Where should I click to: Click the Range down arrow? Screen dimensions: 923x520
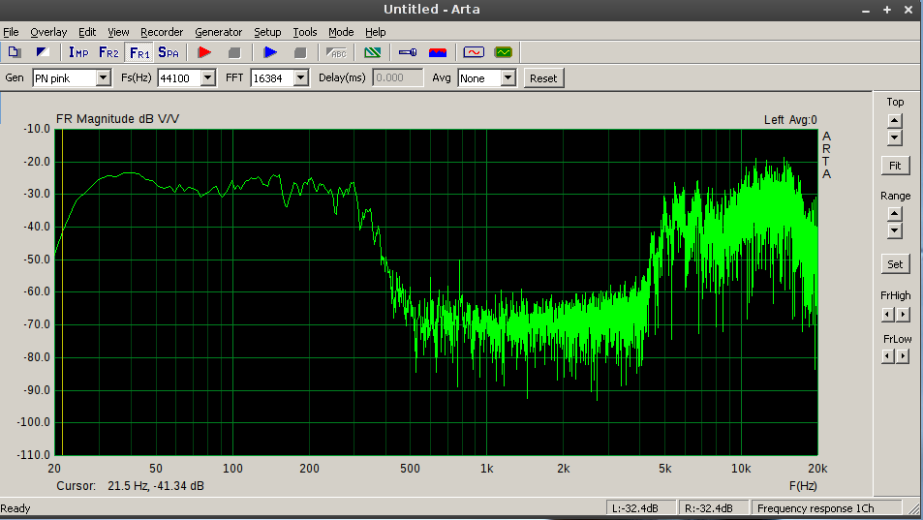tap(895, 230)
